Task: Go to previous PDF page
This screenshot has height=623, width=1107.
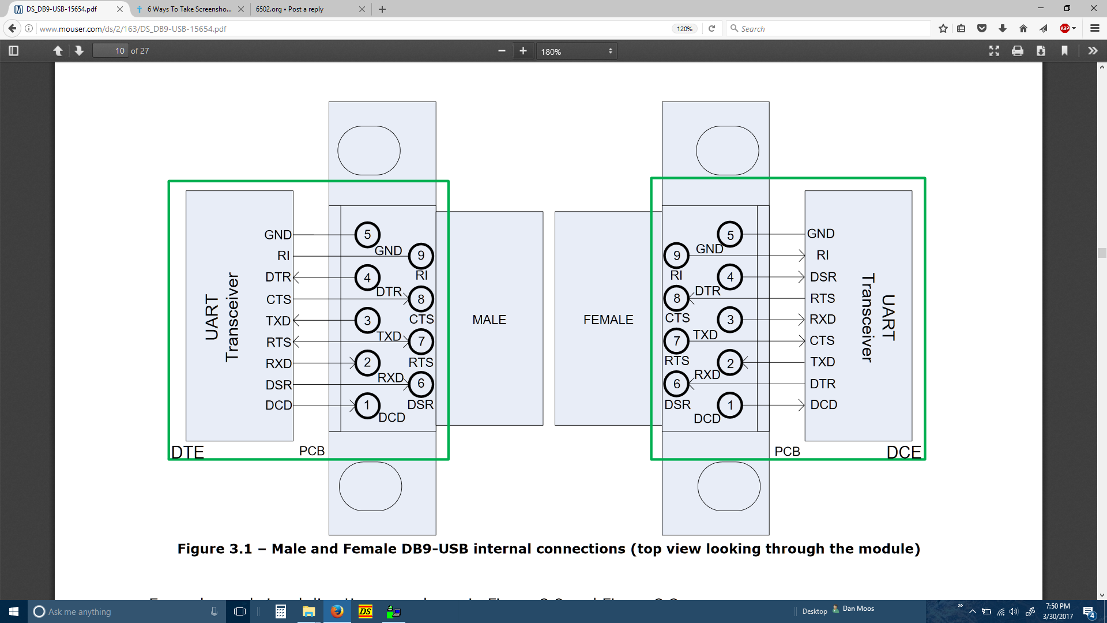Action: pos(58,51)
